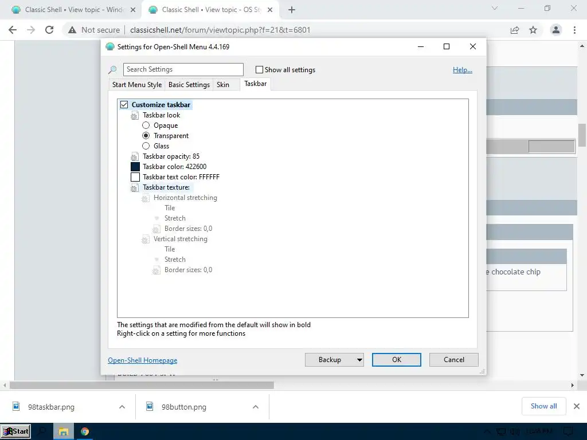Screen dimensions: 587x440
Task: Click Show all downloads button
Action: click(x=543, y=406)
